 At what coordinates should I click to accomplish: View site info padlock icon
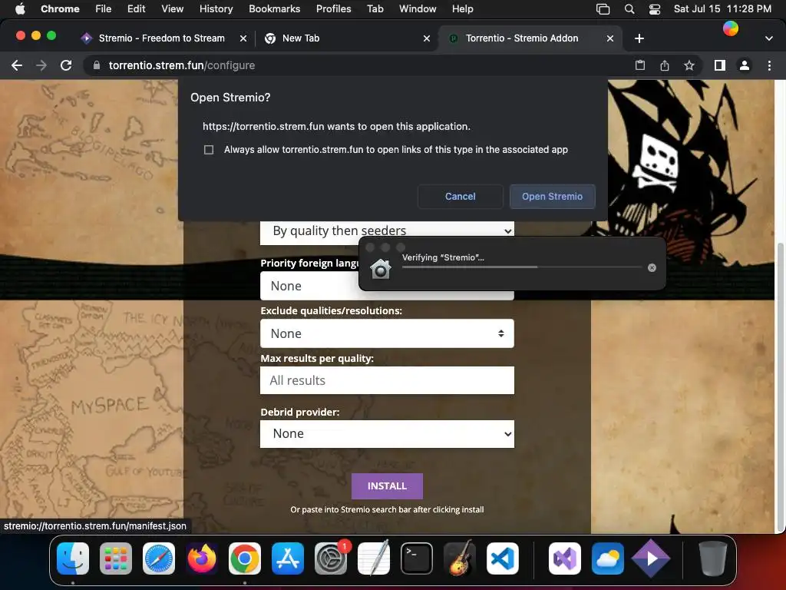97,65
